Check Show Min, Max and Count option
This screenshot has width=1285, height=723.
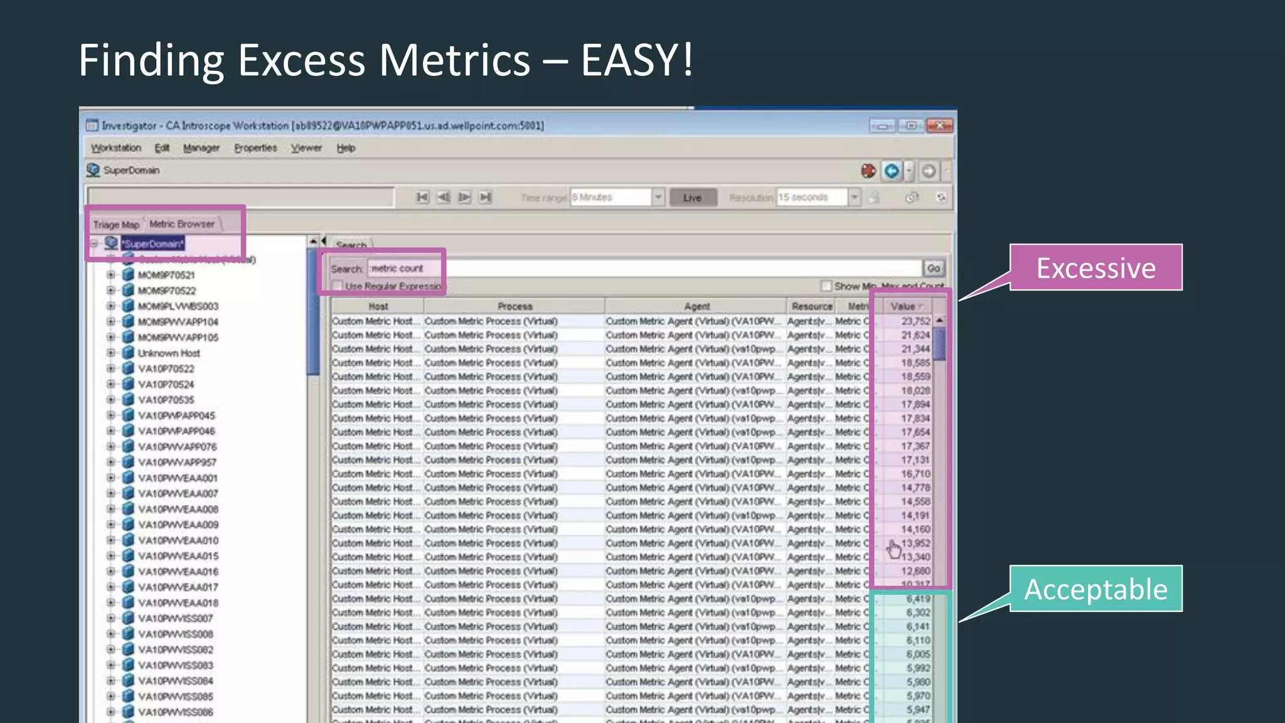(826, 286)
